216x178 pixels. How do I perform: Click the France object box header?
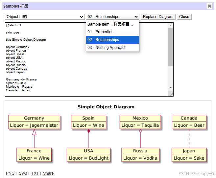coord(34,151)
